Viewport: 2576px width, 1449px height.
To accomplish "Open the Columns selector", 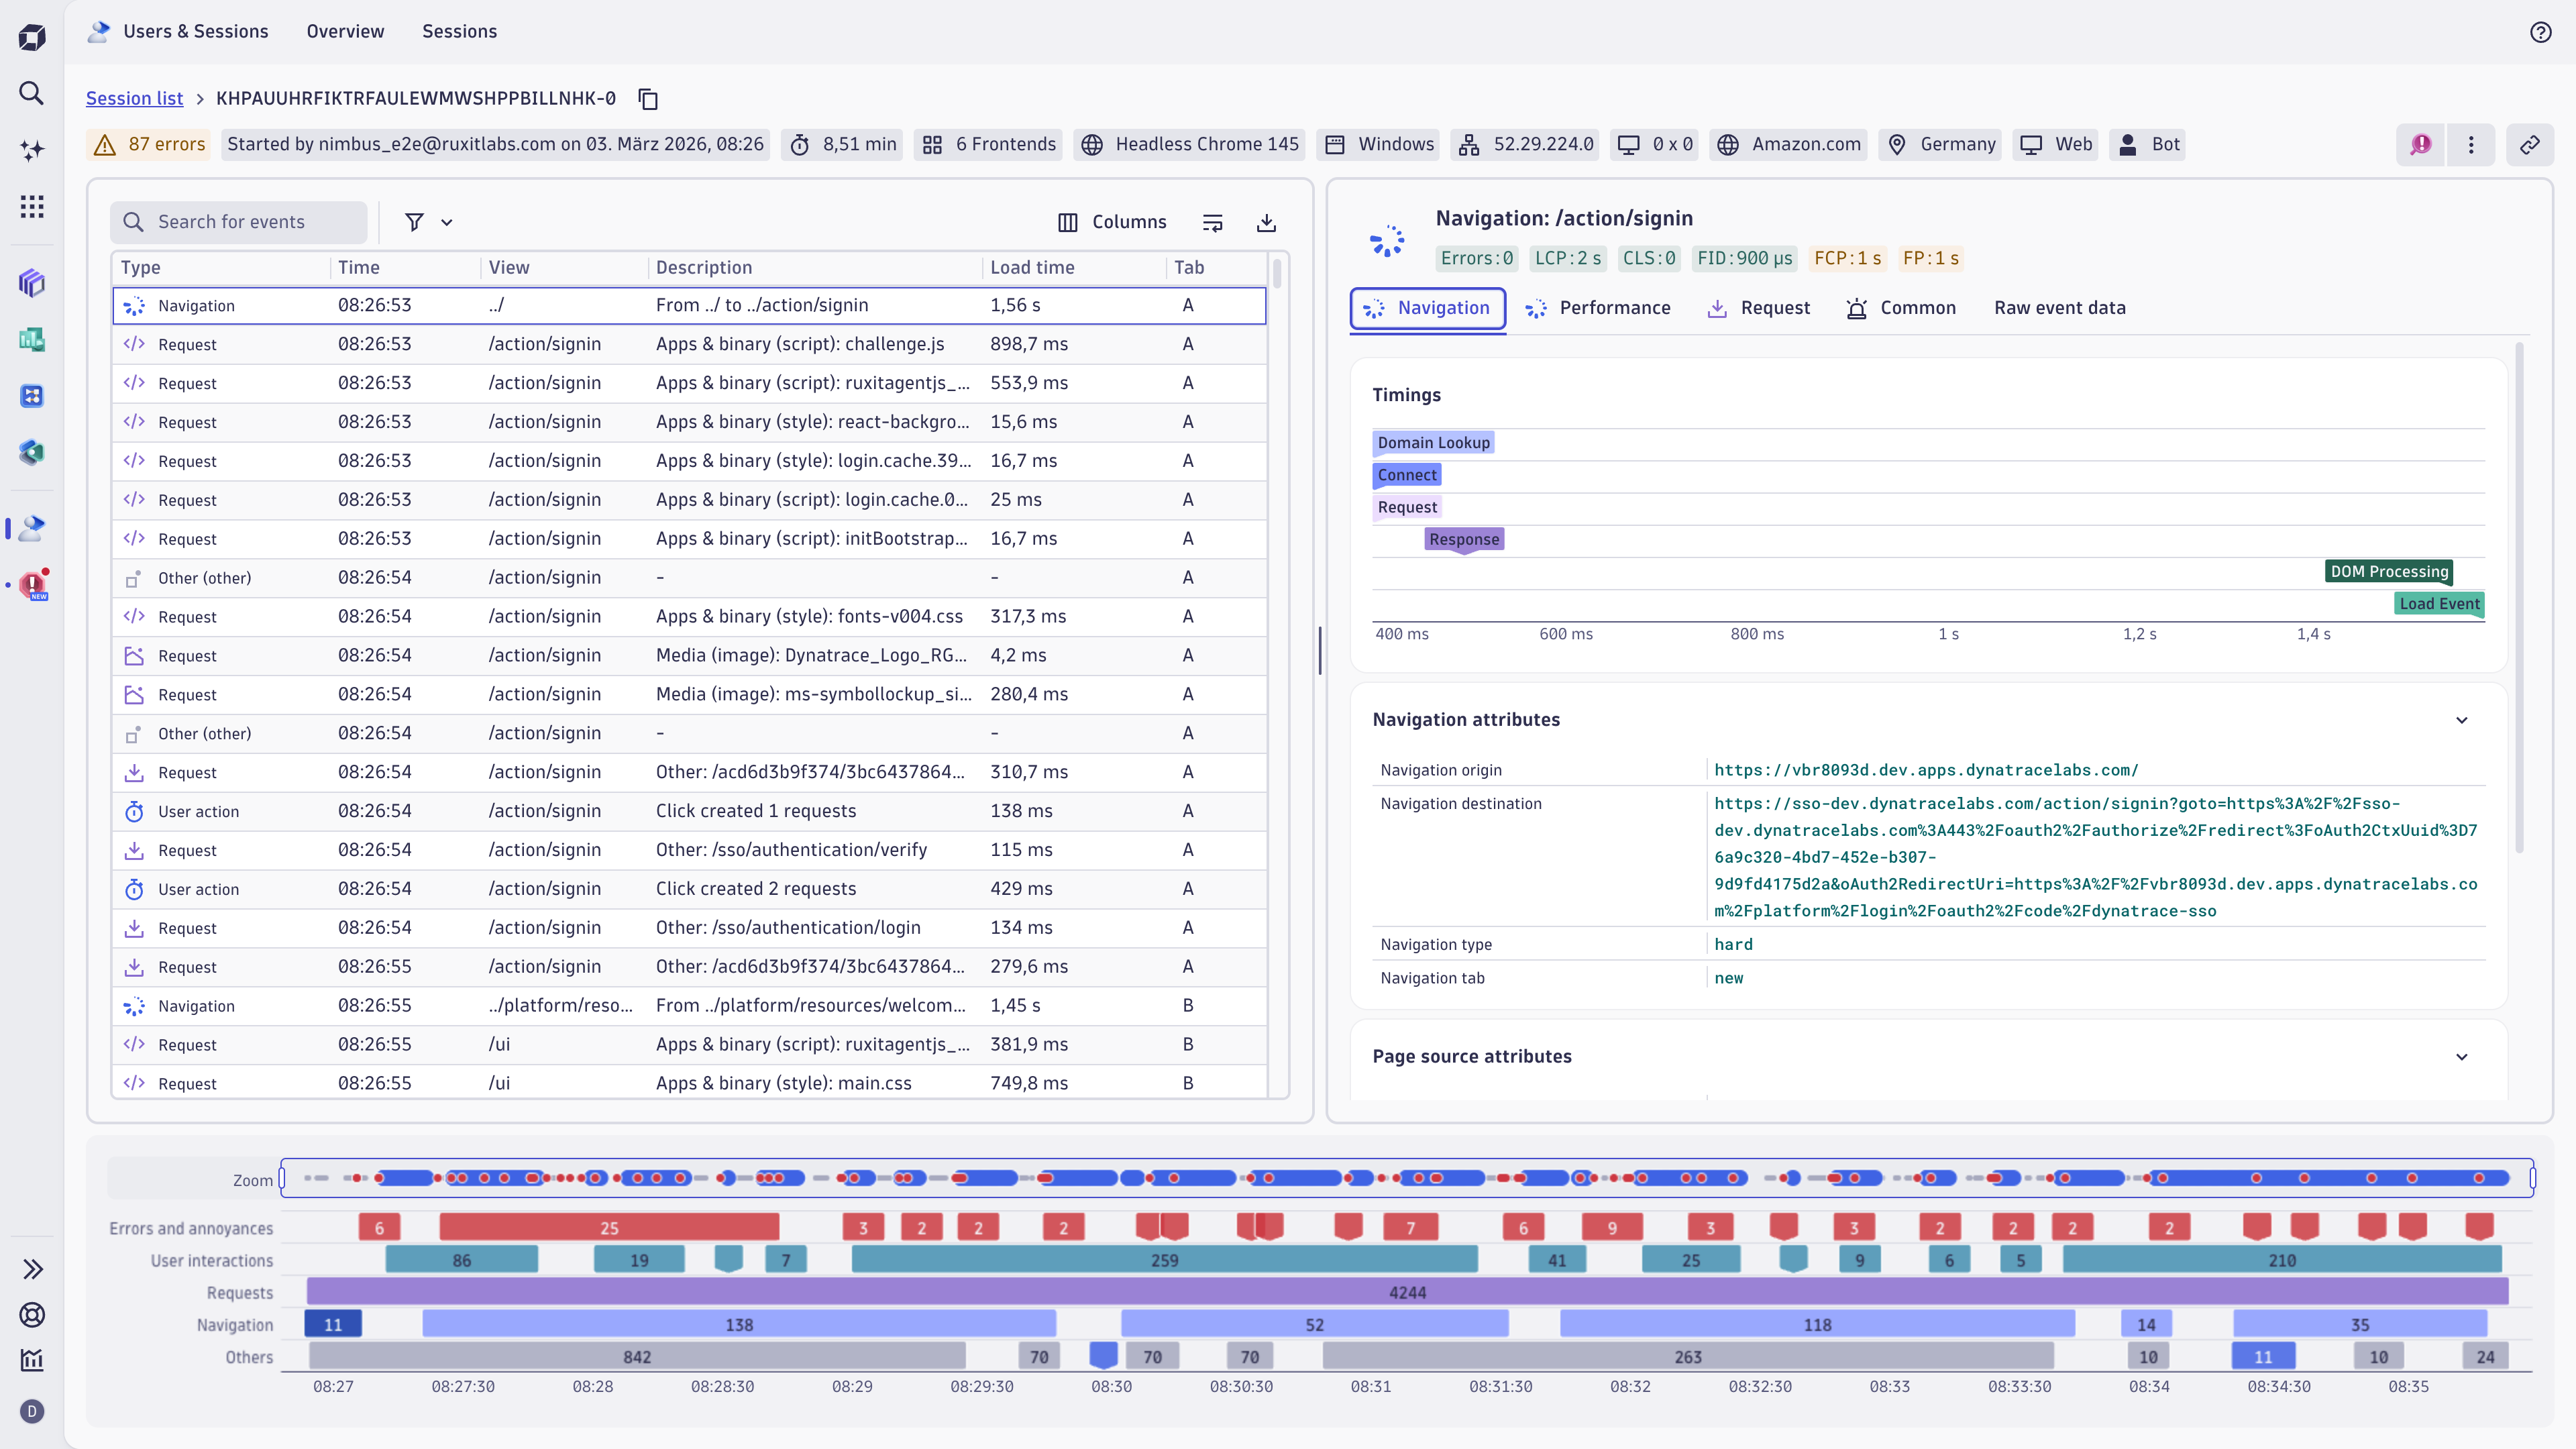I will [x=1112, y=222].
